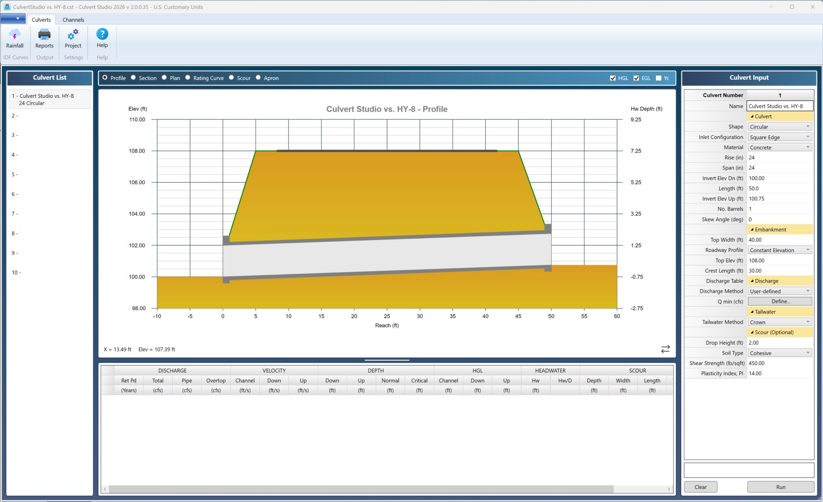Click the swap direction arrows icon
823x502 pixels.
[665, 349]
